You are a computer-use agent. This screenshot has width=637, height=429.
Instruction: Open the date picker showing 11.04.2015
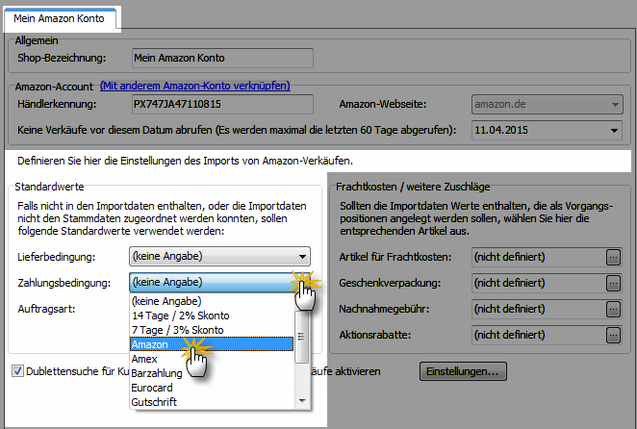pos(547,131)
